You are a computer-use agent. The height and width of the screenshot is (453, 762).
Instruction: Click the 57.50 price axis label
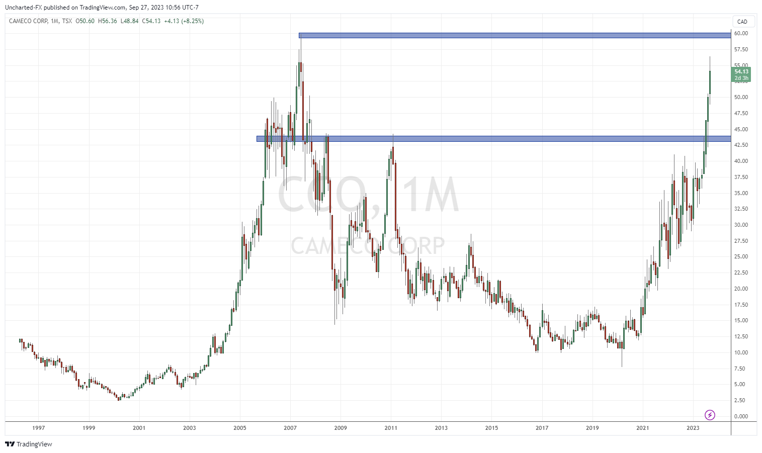coord(741,50)
